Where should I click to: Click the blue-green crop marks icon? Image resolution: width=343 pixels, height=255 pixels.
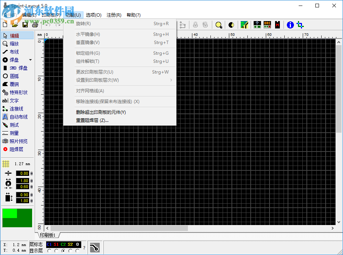(x=300, y=25)
